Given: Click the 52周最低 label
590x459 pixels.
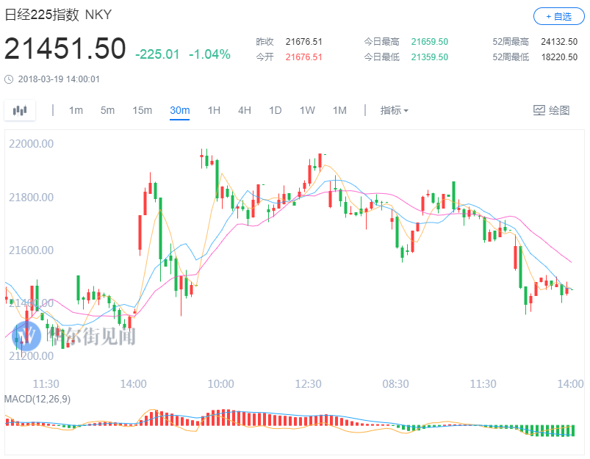Looking at the screenshot, I should (x=511, y=57).
